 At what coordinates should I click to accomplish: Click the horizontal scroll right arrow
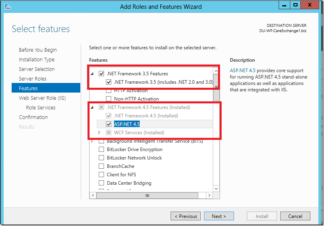click(209, 195)
